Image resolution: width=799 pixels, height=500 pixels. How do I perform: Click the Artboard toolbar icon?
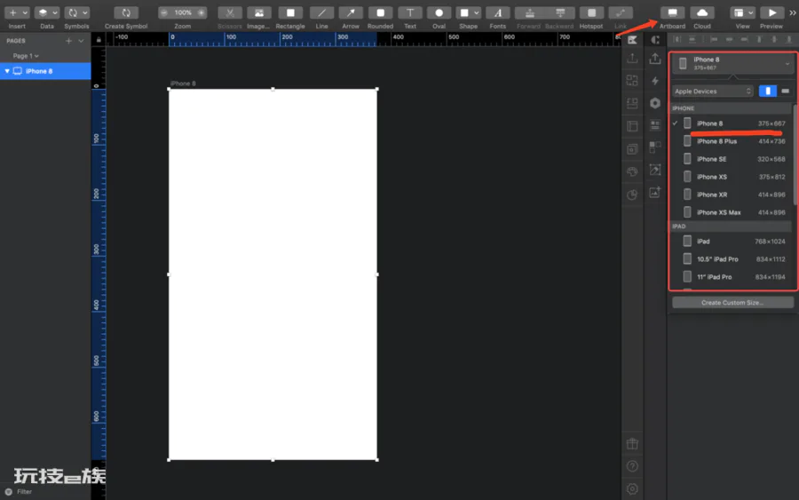click(672, 12)
